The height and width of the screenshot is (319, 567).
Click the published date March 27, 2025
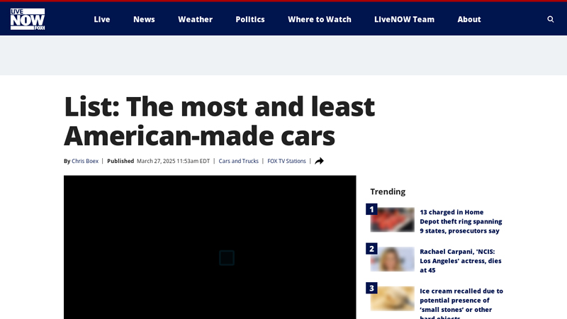pyautogui.click(x=173, y=161)
